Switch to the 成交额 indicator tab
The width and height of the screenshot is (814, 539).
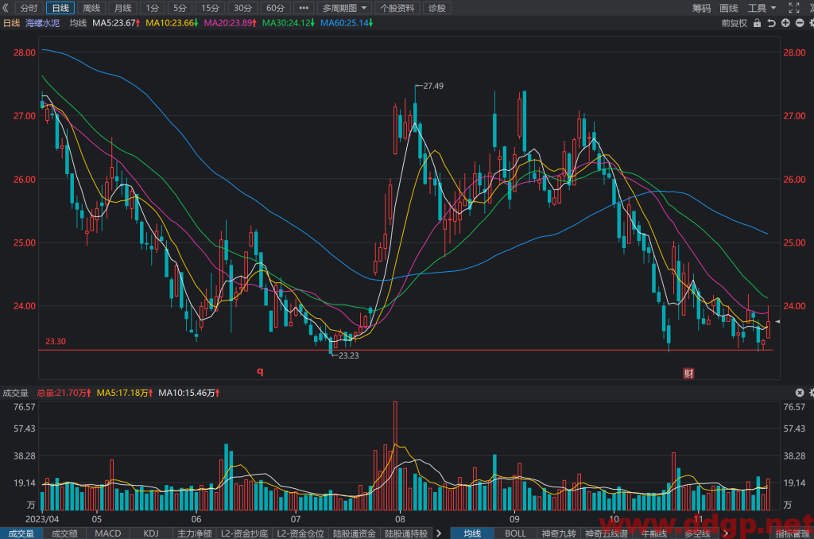click(x=64, y=533)
